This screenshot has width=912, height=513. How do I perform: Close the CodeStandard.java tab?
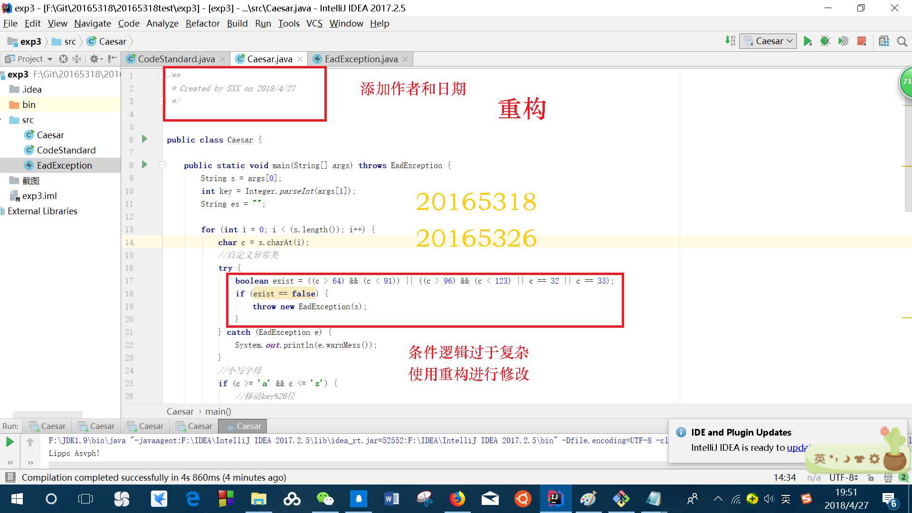(222, 59)
